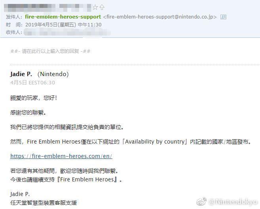This screenshot has height=209, width=260.
Task: Click the sender email address in brackets
Action: [160, 17]
